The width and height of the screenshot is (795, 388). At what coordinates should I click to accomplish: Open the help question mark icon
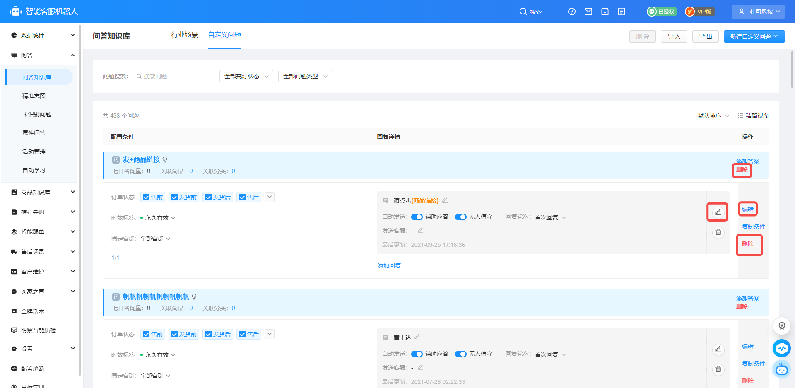pyautogui.click(x=572, y=12)
